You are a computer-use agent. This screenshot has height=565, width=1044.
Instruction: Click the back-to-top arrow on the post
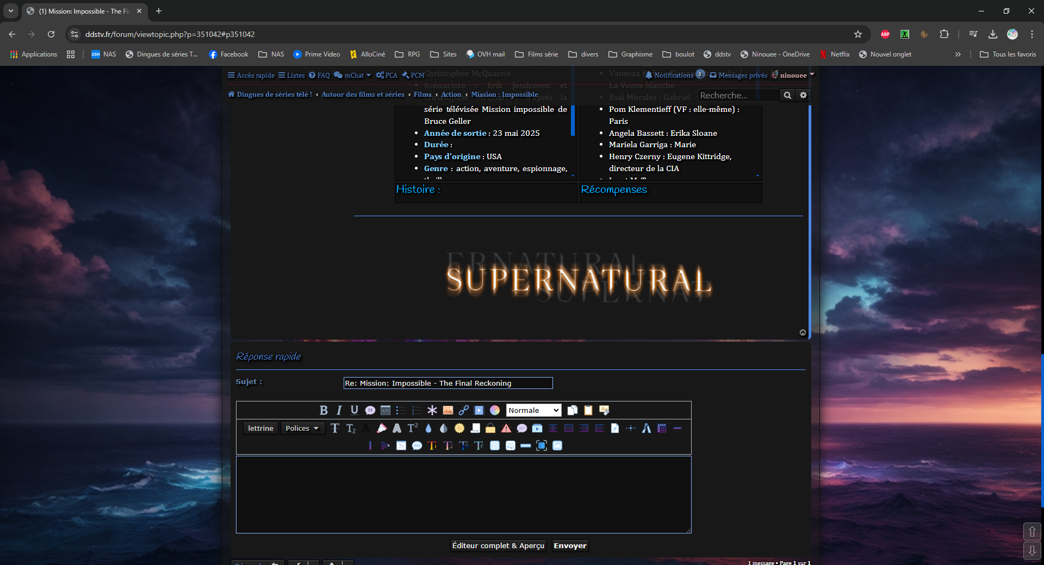coord(803,332)
